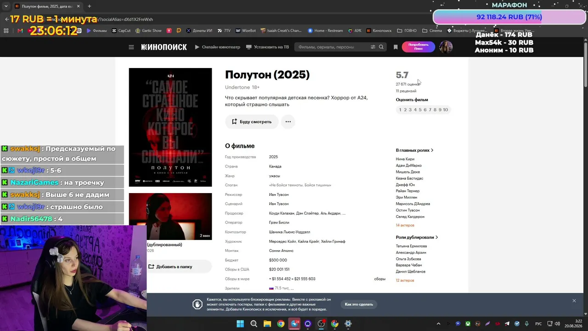The image size is (588, 331).
Task: Open the сборы link
Action: [x=380, y=279]
